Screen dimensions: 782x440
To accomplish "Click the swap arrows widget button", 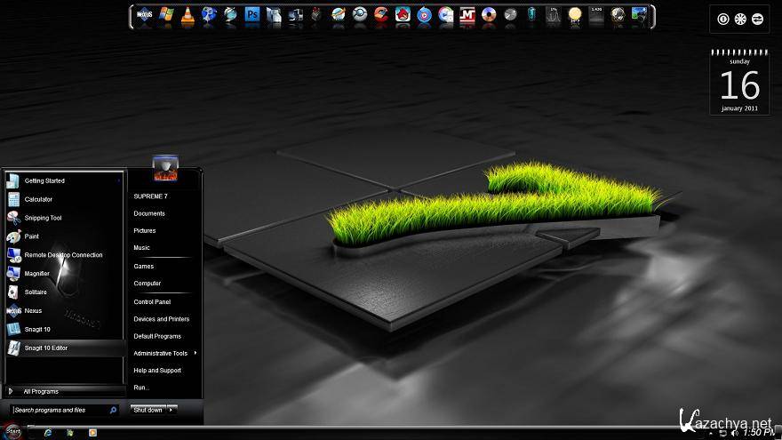I will coord(757,19).
